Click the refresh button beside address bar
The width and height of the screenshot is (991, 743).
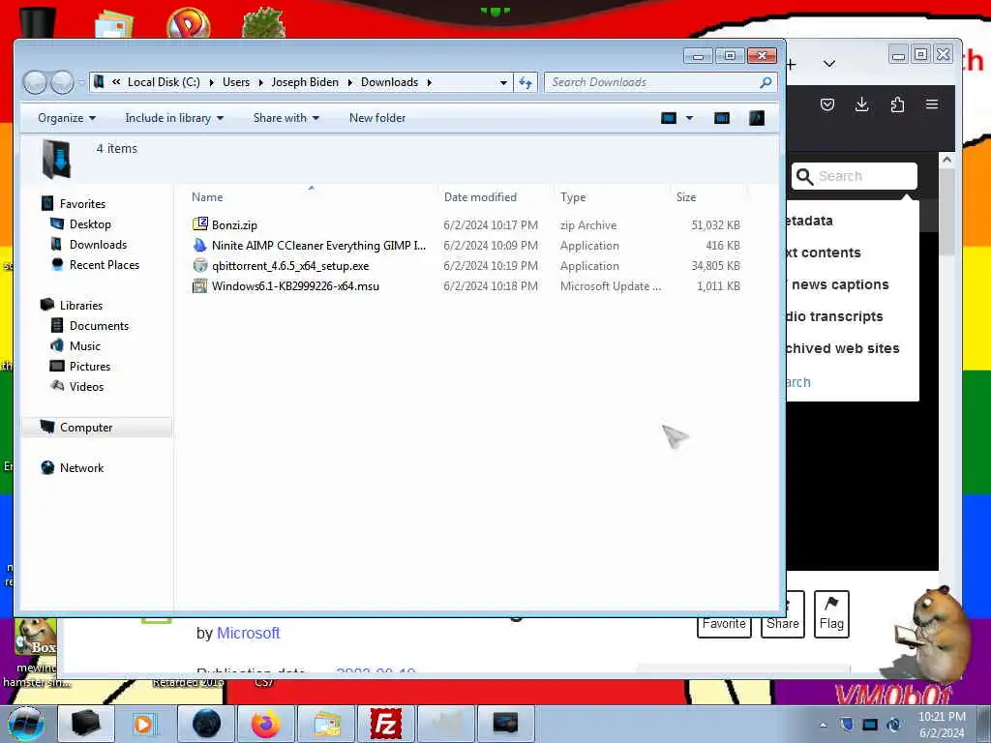click(x=526, y=82)
